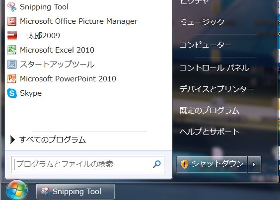This screenshot has width=280, height=200.
Task: Click the Snipping Tool scissors icon in Start menu
Action: click(12, 7)
